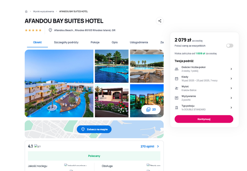Click the calendar icon next to Kiedy

point(177,79)
